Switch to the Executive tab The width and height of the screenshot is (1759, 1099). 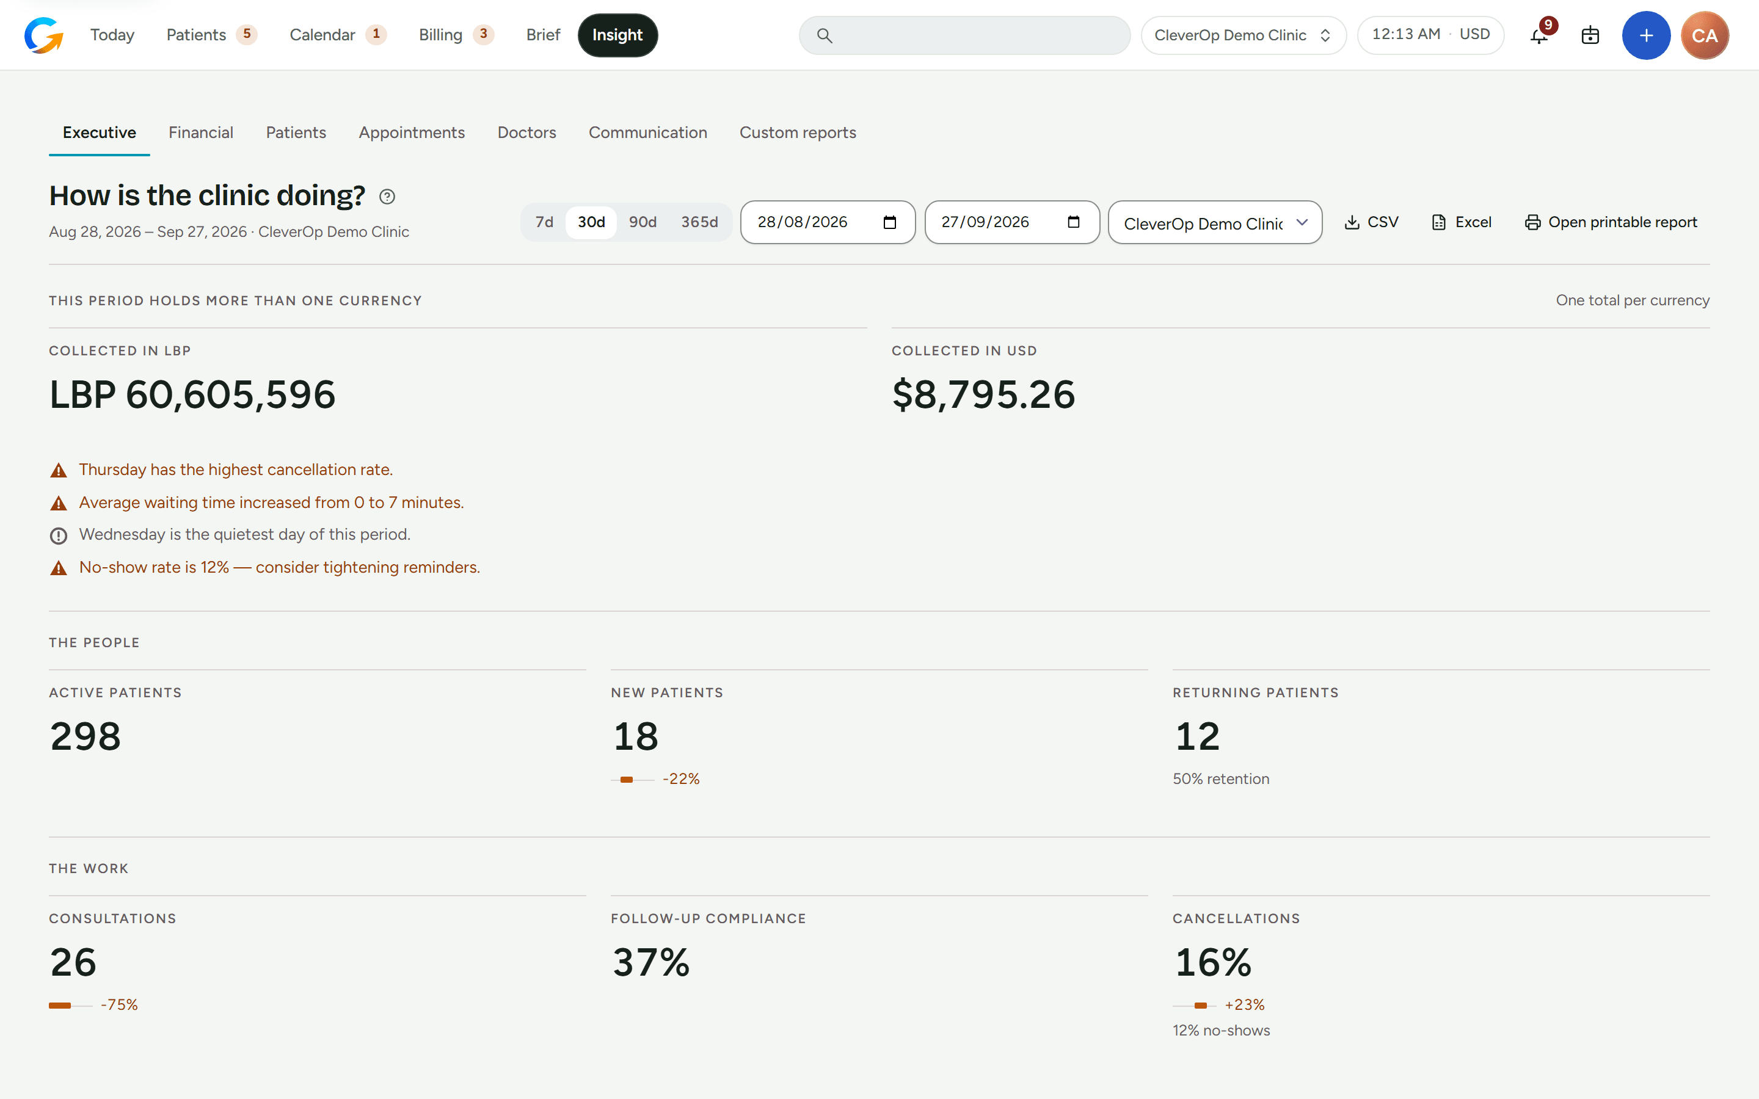100,133
